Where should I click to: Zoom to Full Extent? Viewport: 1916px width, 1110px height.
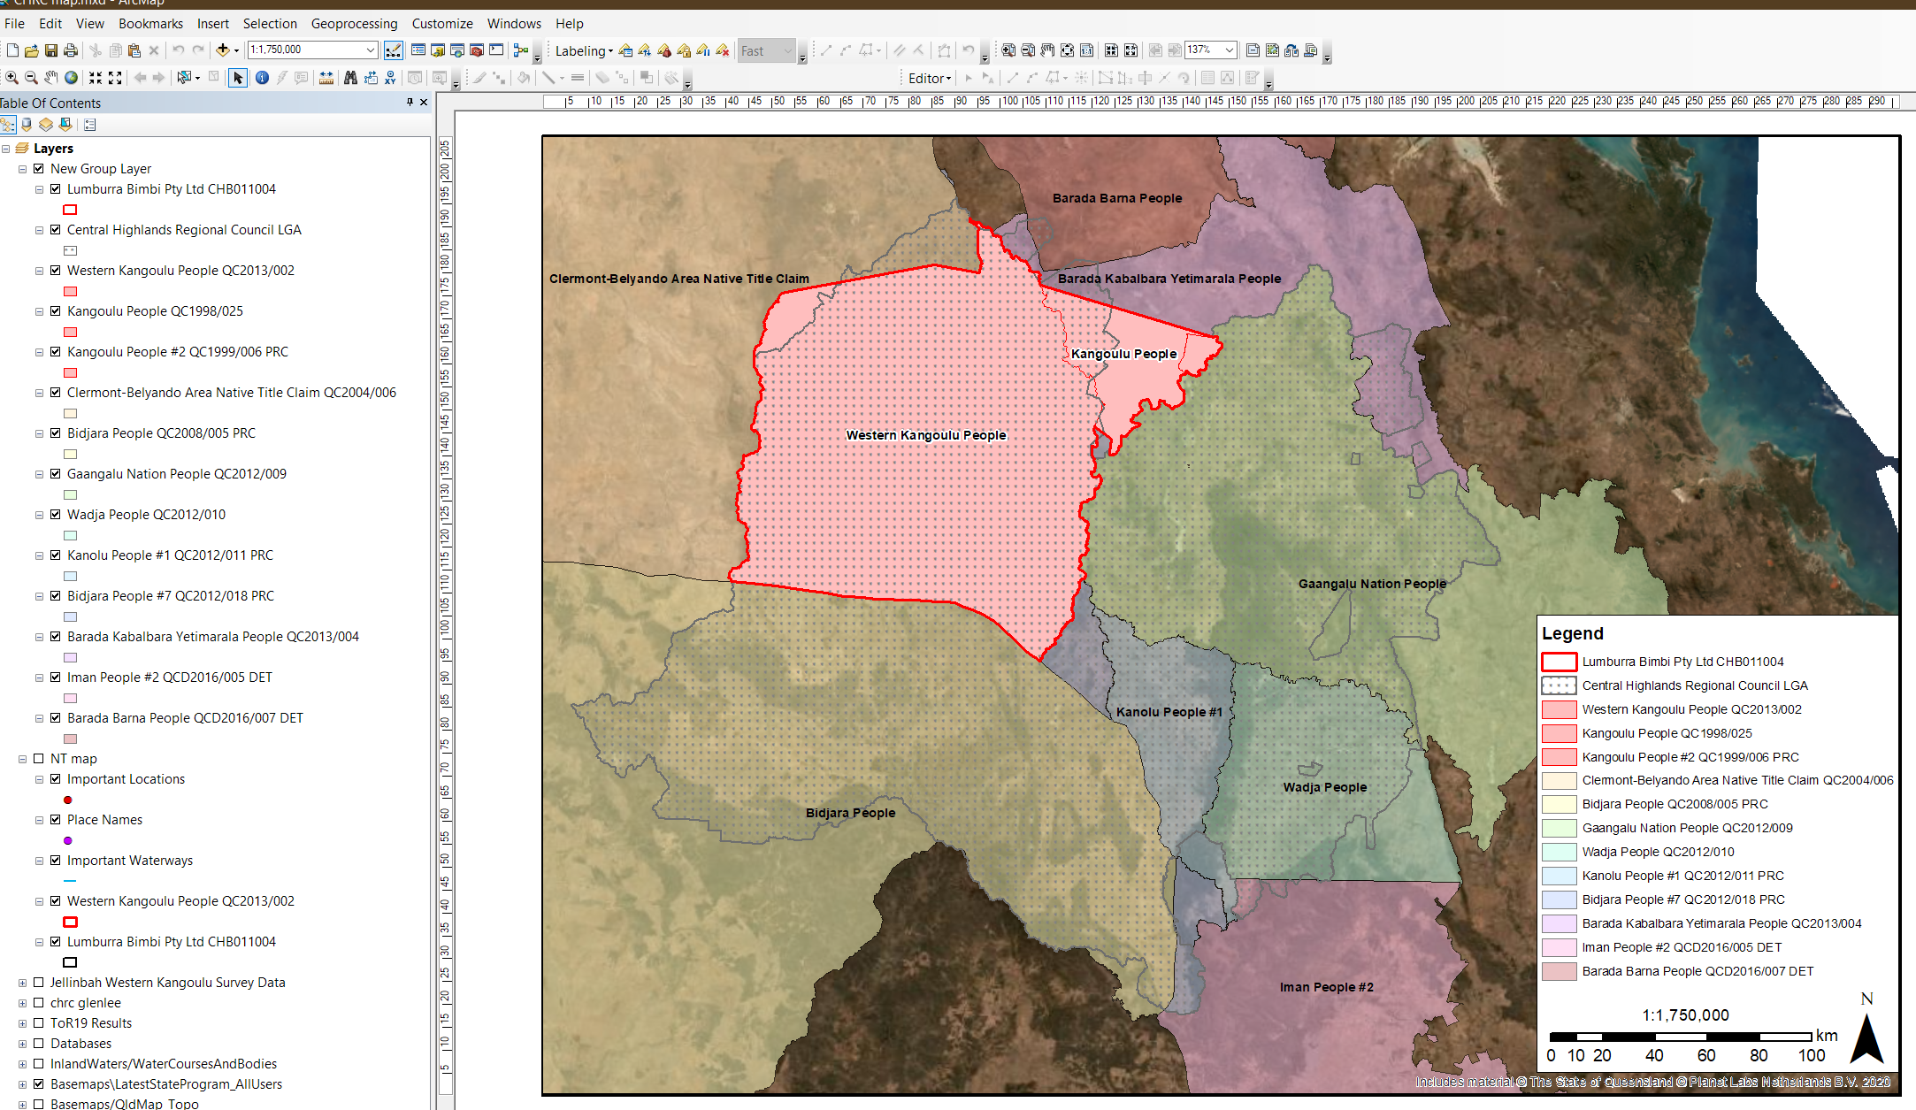[71, 79]
